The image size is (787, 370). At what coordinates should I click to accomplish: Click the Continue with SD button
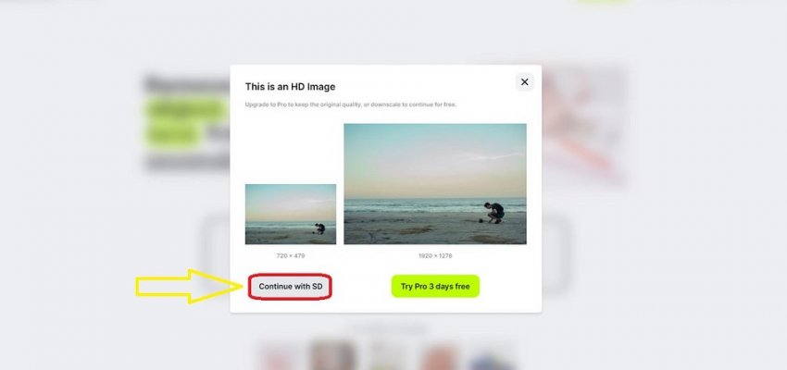tap(290, 287)
